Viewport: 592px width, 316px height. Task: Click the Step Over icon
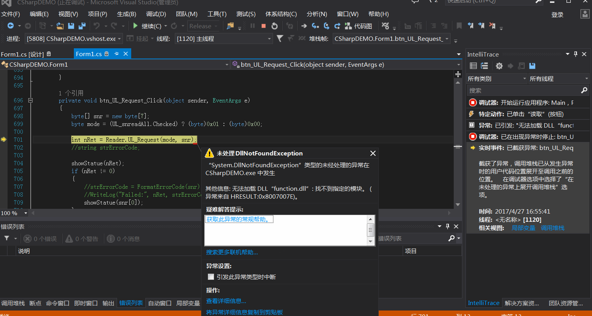click(x=326, y=26)
